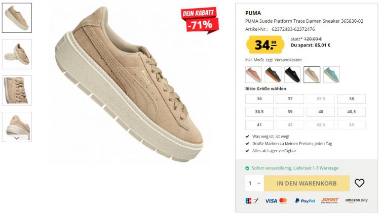View second thumbnail showing shoe pair
This screenshot has width=380, height=215.
17,54
